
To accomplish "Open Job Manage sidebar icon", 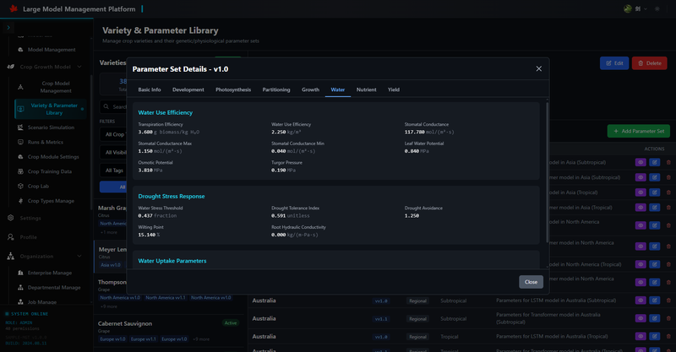I will (20, 302).
